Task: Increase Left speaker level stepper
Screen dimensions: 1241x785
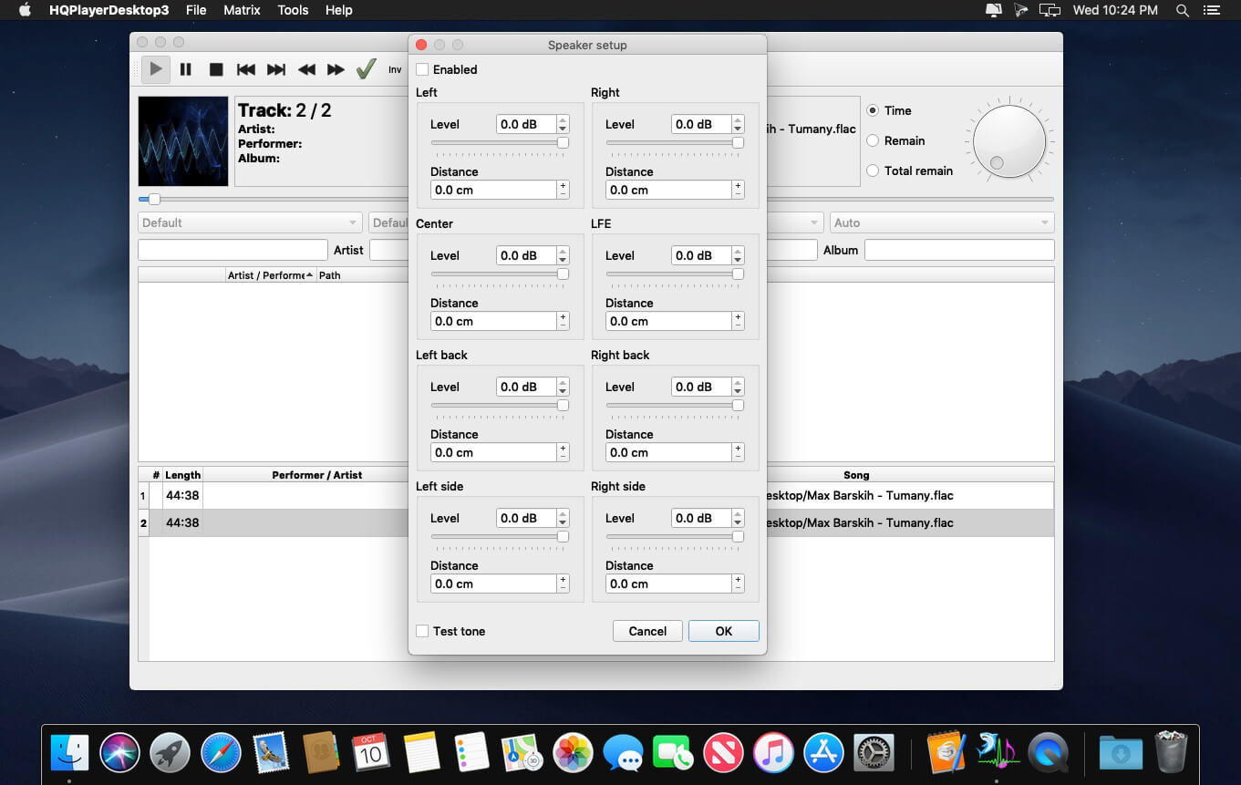Action: coord(563,119)
